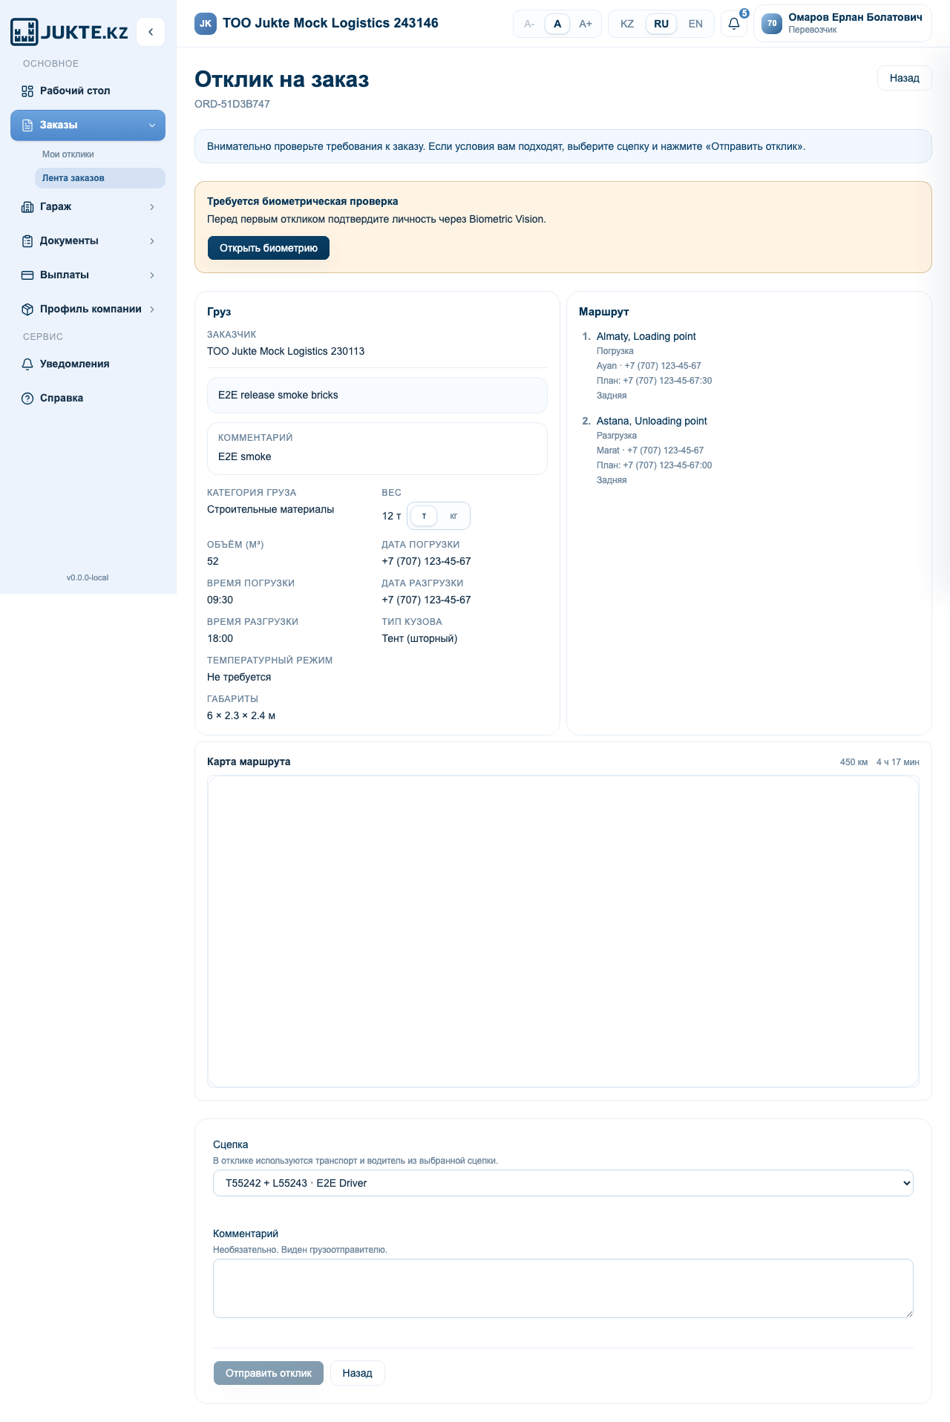Image resolution: width=950 pixels, height=1422 pixels.
Task: Click the Ayan contact phone line
Action: [x=649, y=366]
